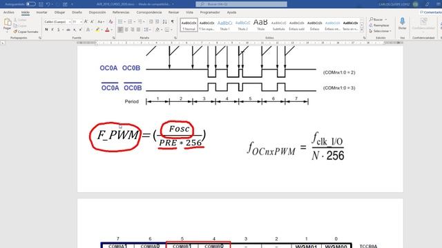Toggle bold N formatting
442x248 pixels.
tap(46, 30)
